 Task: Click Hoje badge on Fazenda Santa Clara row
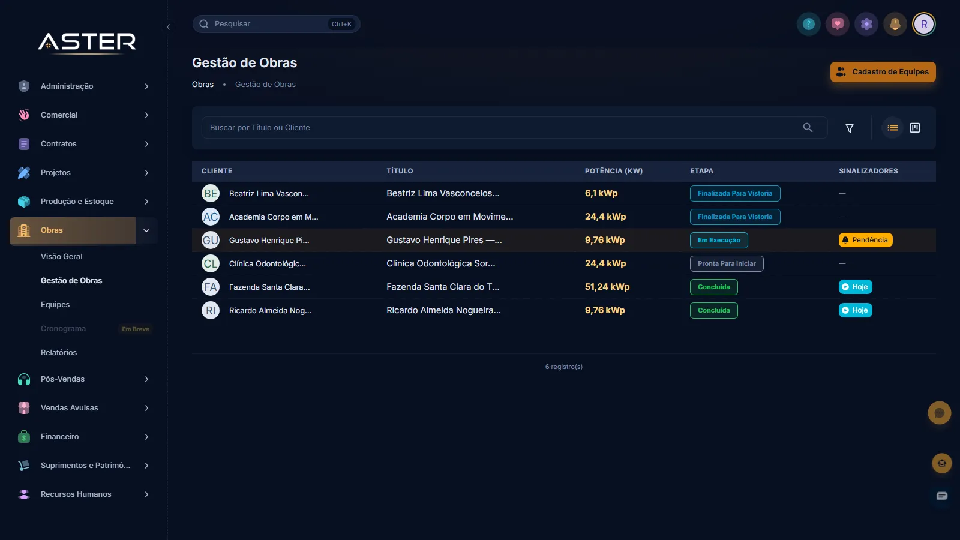(856, 287)
